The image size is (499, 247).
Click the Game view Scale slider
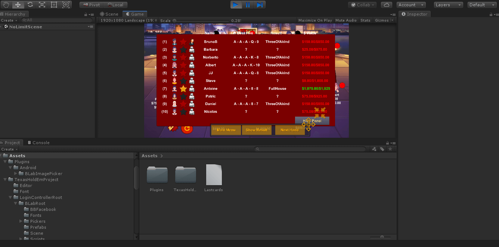tap(202, 20)
